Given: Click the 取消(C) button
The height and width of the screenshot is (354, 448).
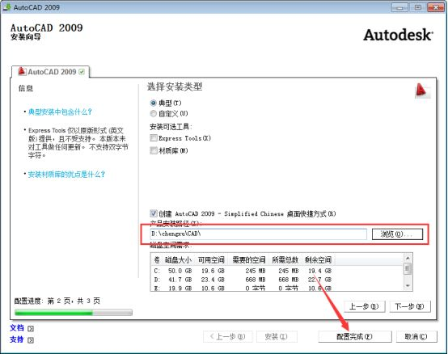Looking at the screenshot, I should [416, 336].
